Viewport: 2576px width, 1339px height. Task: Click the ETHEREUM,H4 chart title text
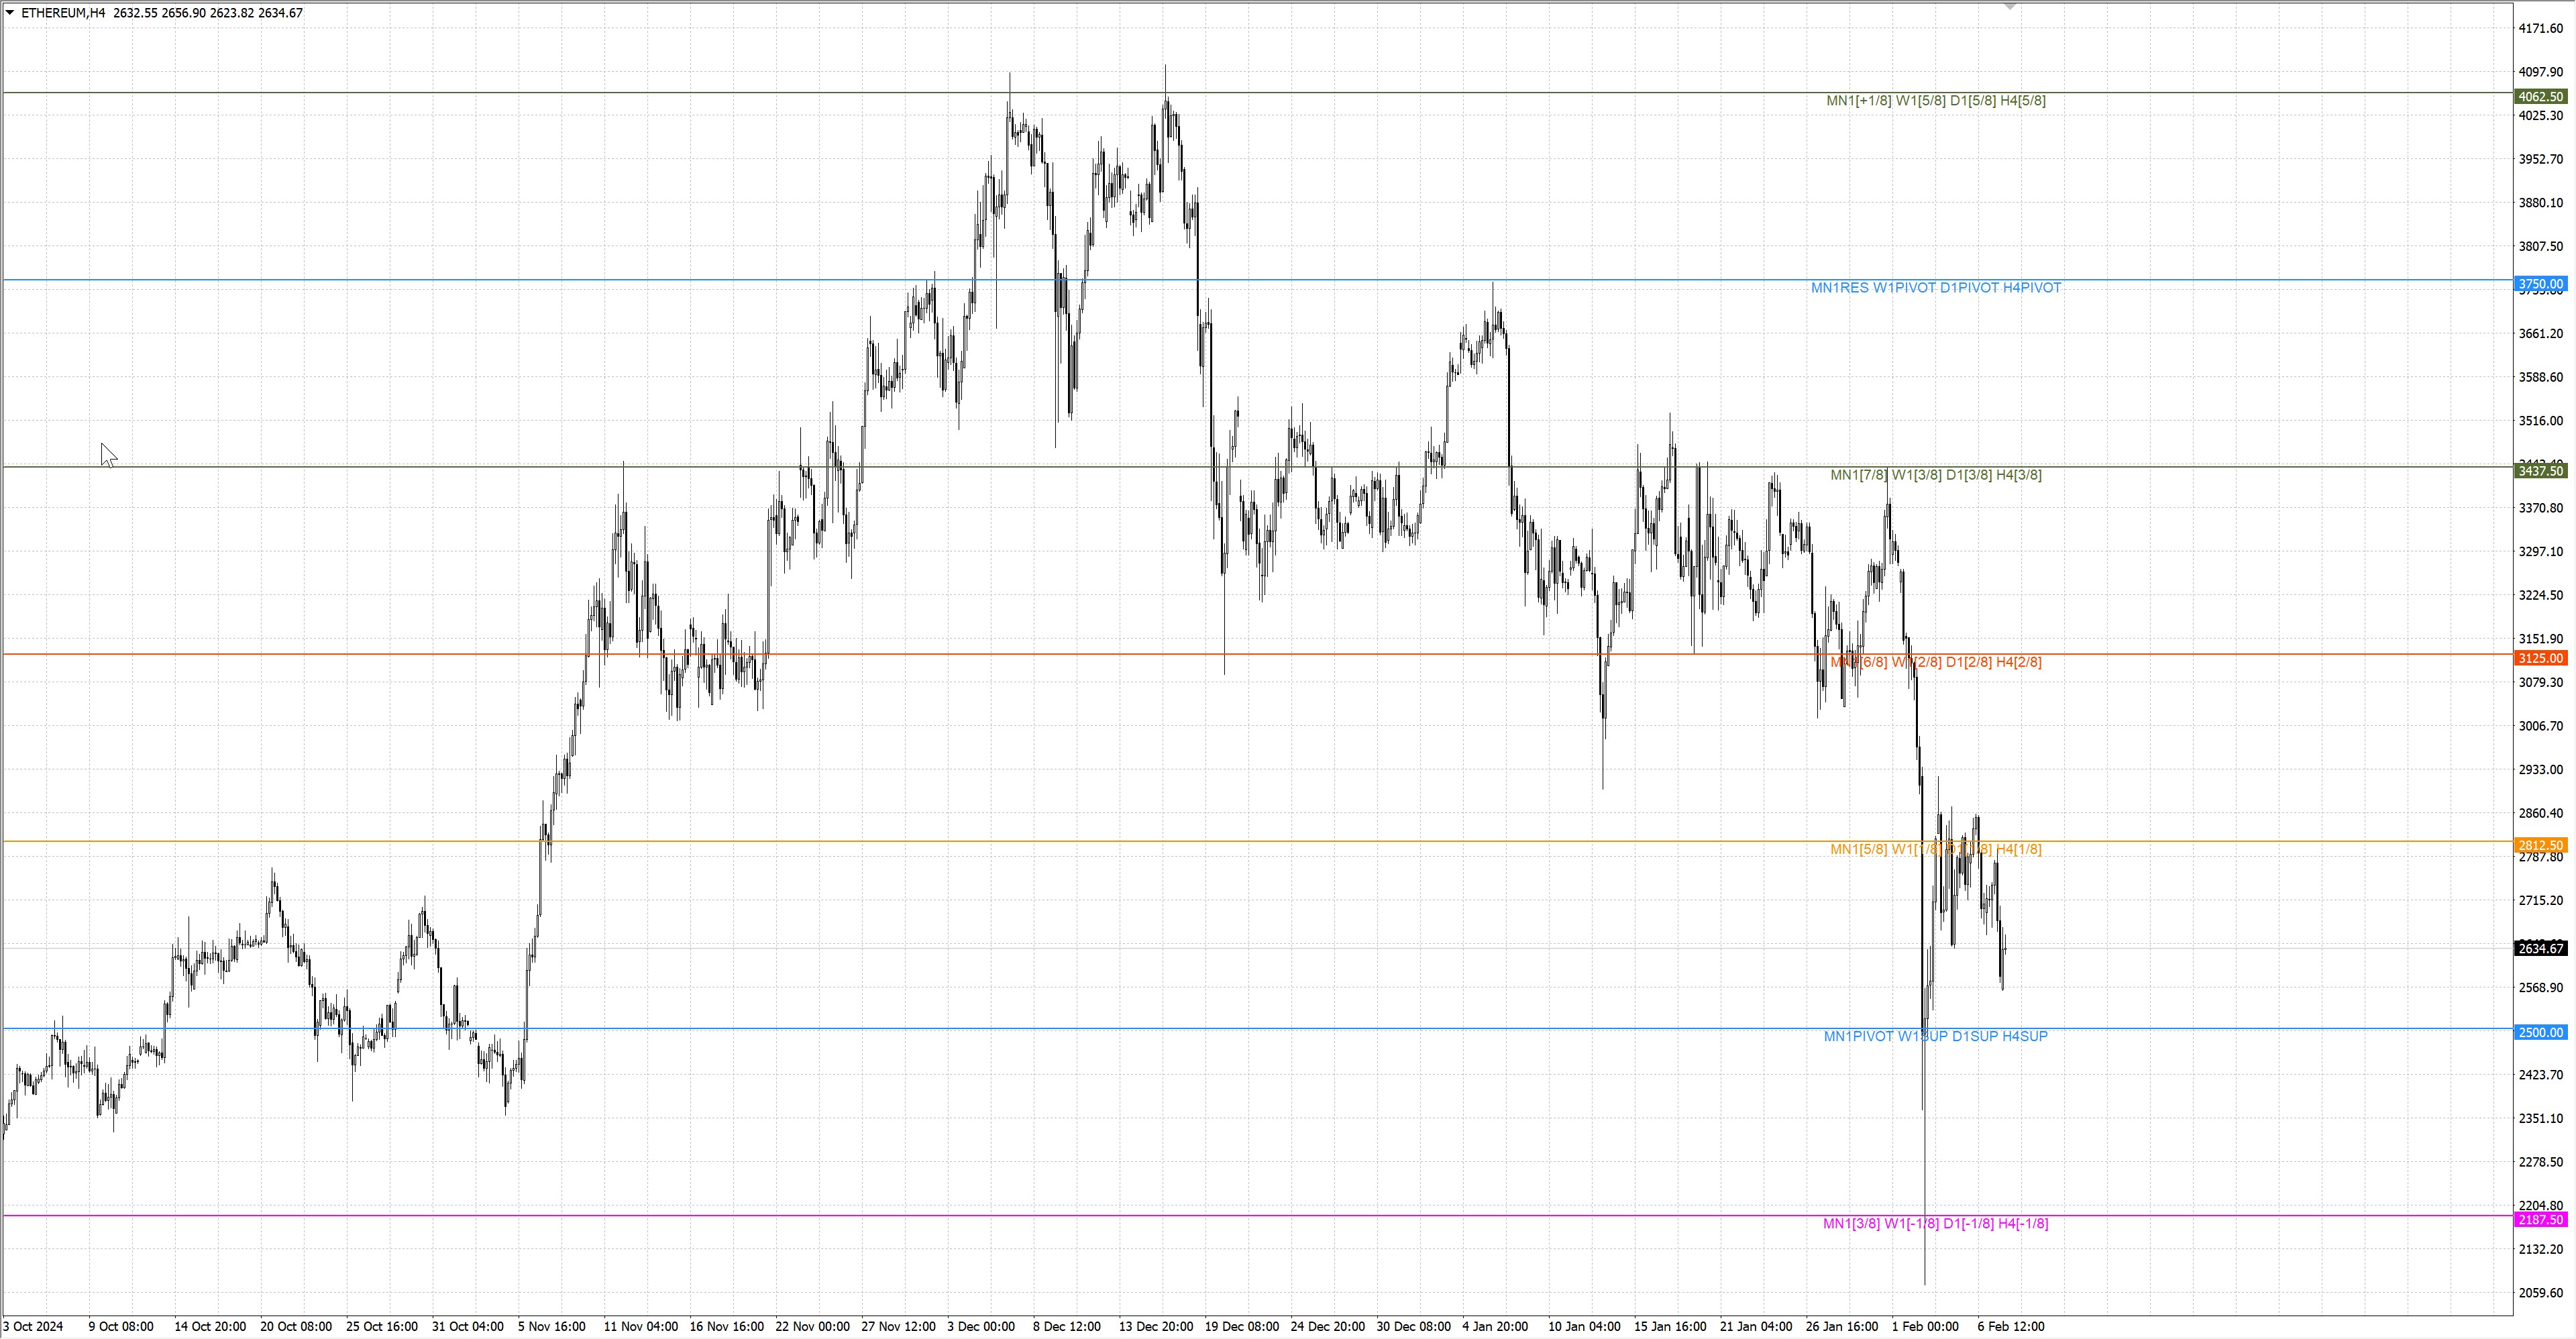pyautogui.click(x=63, y=13)
